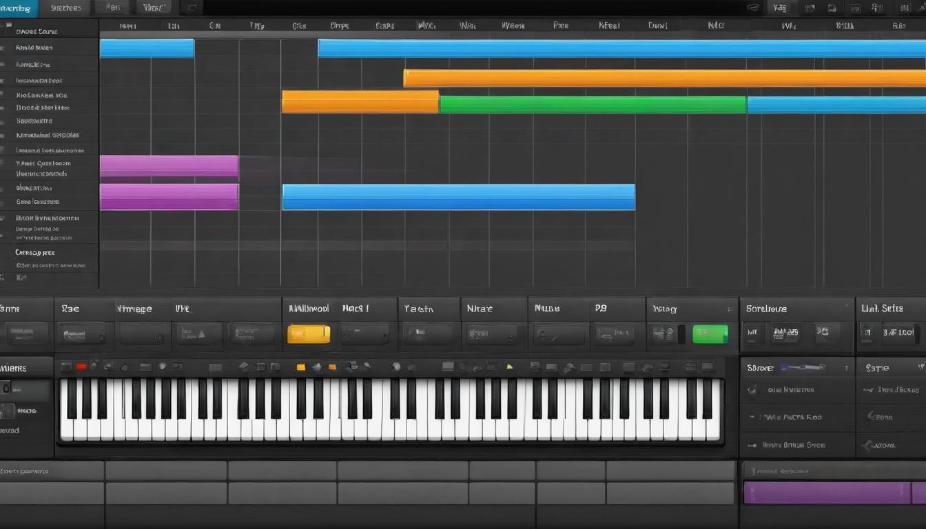Select the upper purple clip in the timeline
Screen dimensions: 926x529
169,166
